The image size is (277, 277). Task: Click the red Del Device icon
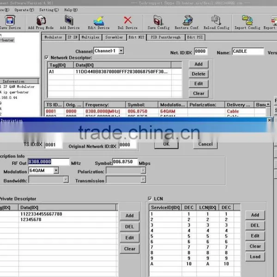[127, 20]
